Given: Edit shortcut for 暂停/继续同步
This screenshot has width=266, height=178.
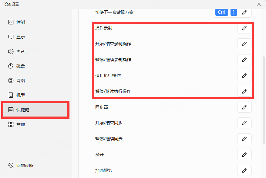Looking at the screenshot, I should (x=244, y=139).
